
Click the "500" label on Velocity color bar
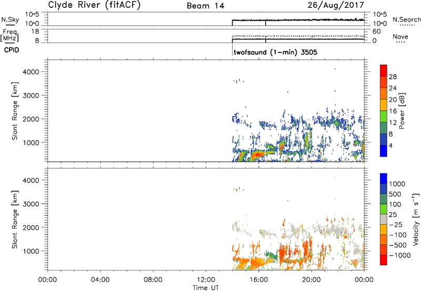pyautogui.click(x=396, y=194)
